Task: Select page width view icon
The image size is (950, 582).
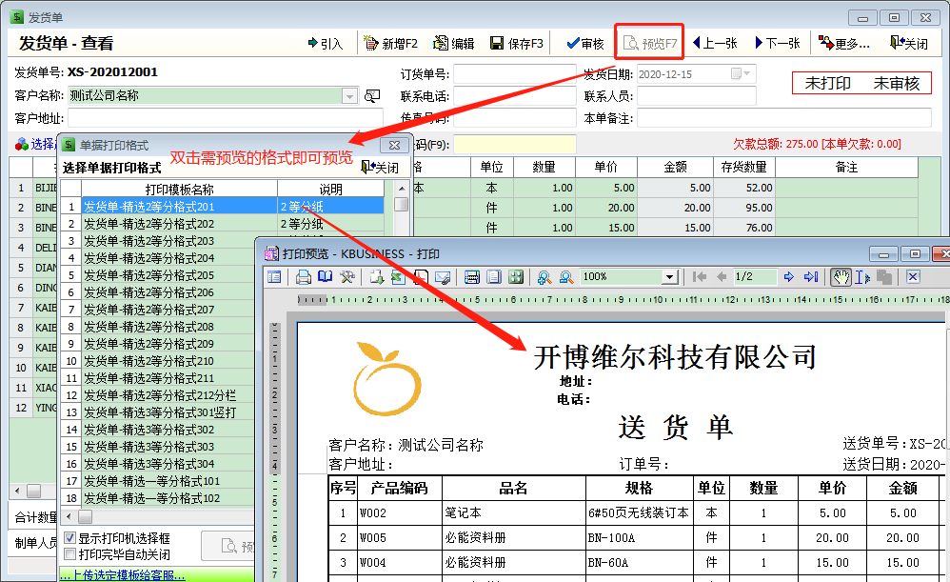Action: pos(472,277)
